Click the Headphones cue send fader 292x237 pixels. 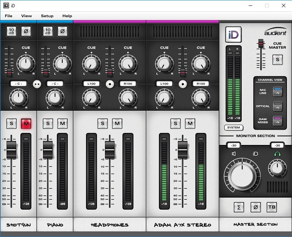pyautogui.click(x=110, y=72)
